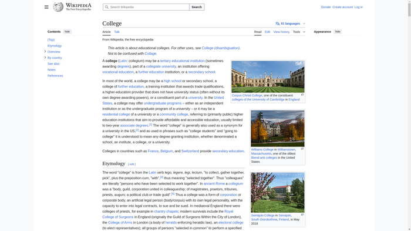411x231 pixels.
Task: Jump to Etymology in contents
Action: [x=55, y=46]
